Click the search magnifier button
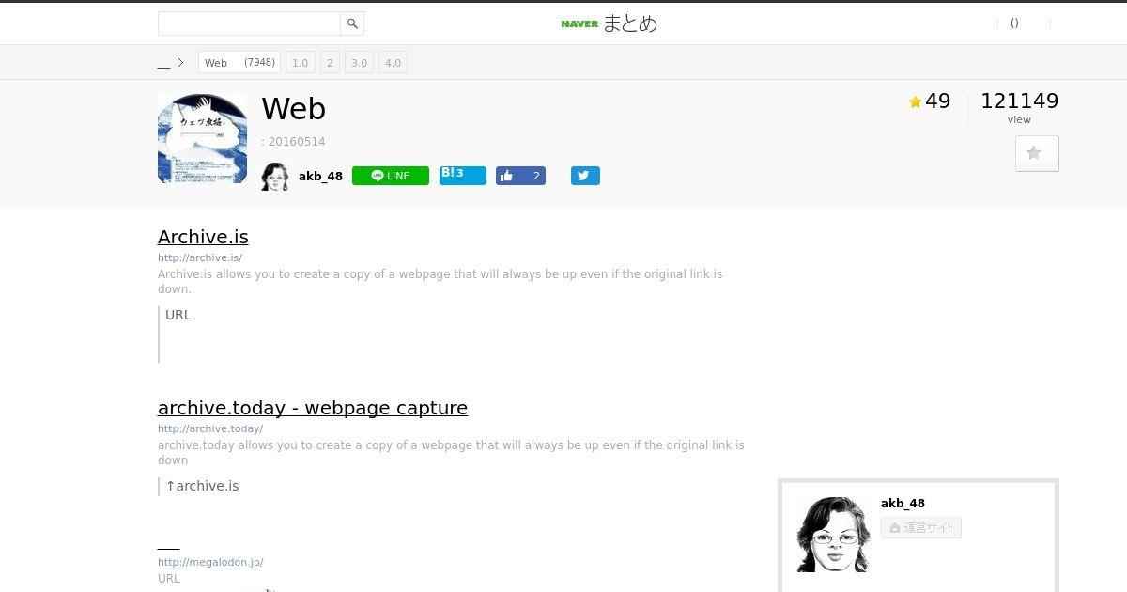Image resolution: width=1127 pixels, height=592 pixels. [x=352, y=23]
